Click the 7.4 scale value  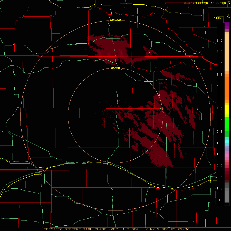tap(219, 63)
